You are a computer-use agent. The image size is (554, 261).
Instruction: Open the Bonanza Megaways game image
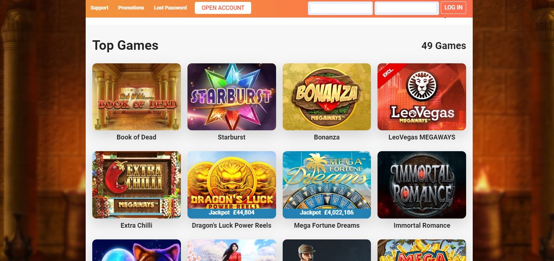327,97
